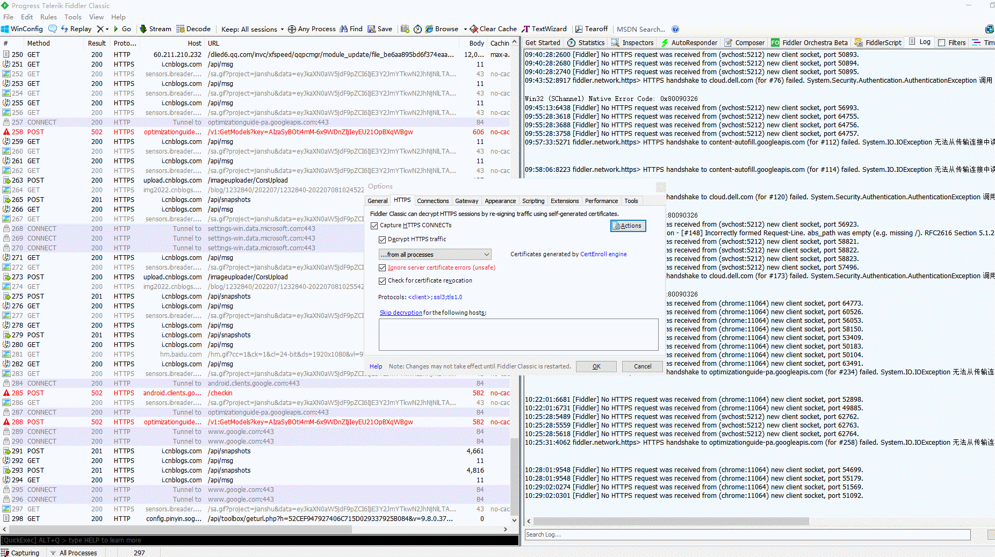Click the protocols '<client>; ssl3;tls1.0' link

pyautogui.click(x=435, y=297)
